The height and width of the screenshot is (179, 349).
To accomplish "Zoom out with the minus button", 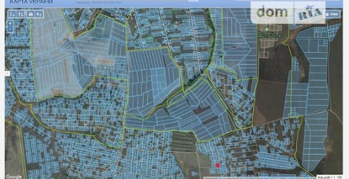I will 10,29.
